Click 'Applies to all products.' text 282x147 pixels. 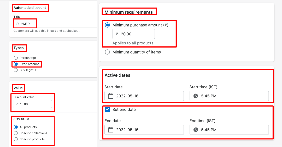coord(133,43)
